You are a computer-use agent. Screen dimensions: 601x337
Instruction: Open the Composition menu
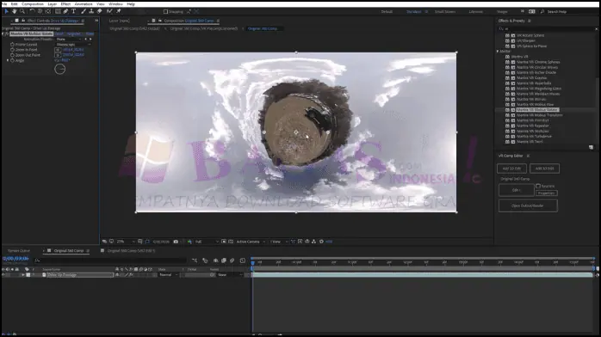coord(33,3)
